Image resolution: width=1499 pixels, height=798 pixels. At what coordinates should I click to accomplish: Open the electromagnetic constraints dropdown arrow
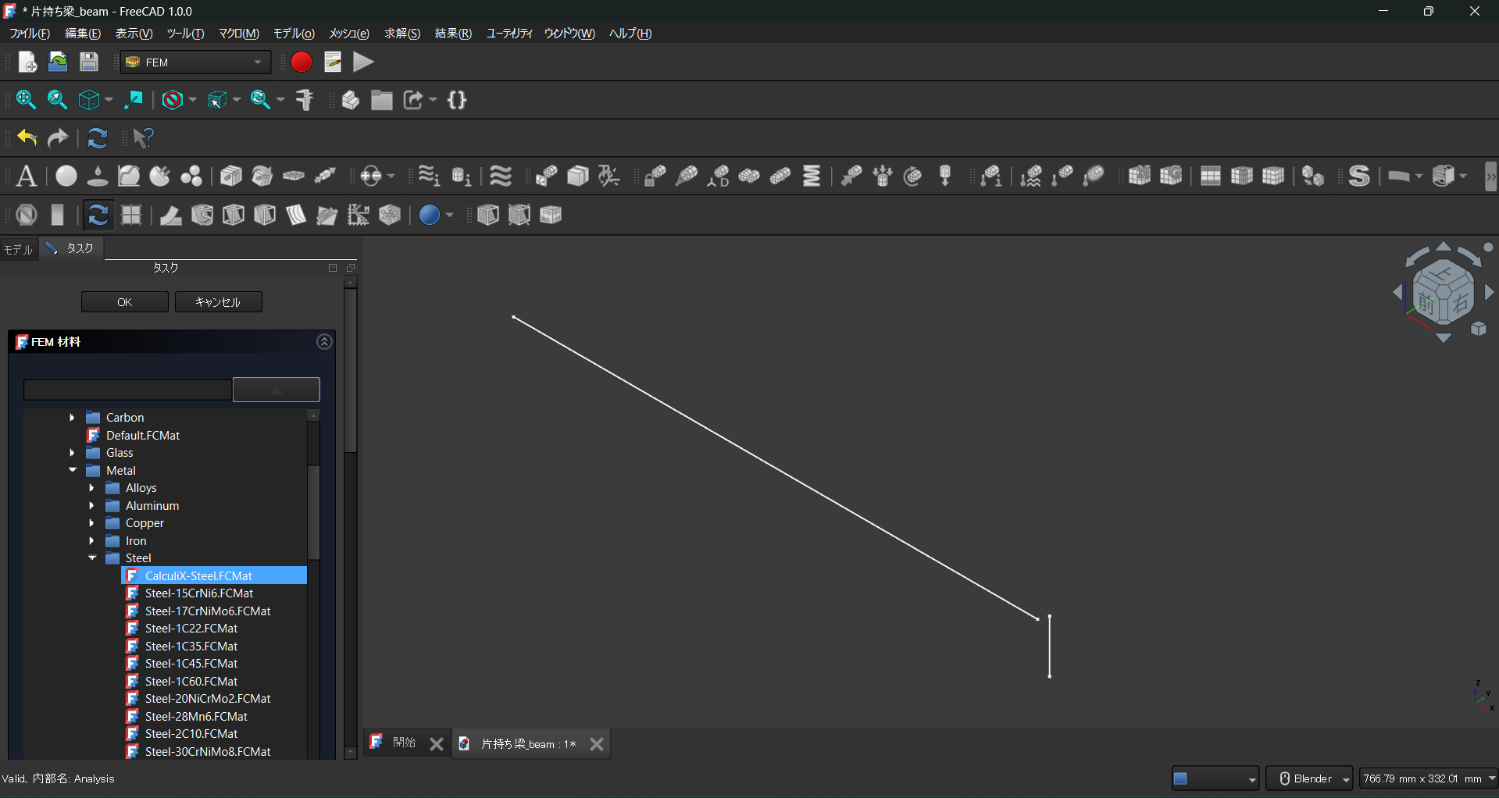pos(391,176)
